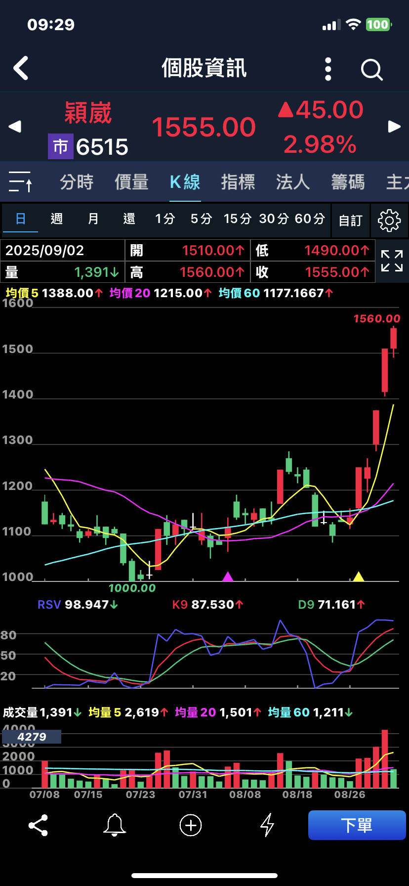The image size is (409, 886).
Task: Select 1分 chart interval
Action: (165, 219)
